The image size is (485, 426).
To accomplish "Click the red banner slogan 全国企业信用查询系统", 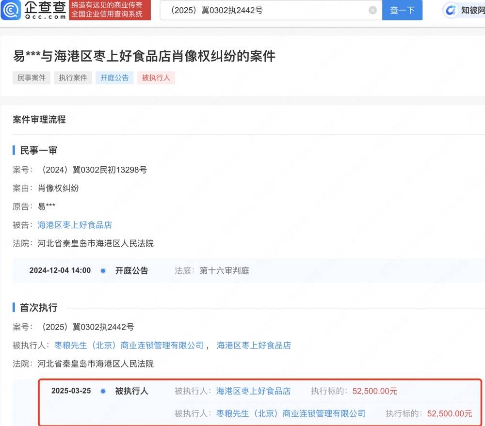I will point(107,14).
